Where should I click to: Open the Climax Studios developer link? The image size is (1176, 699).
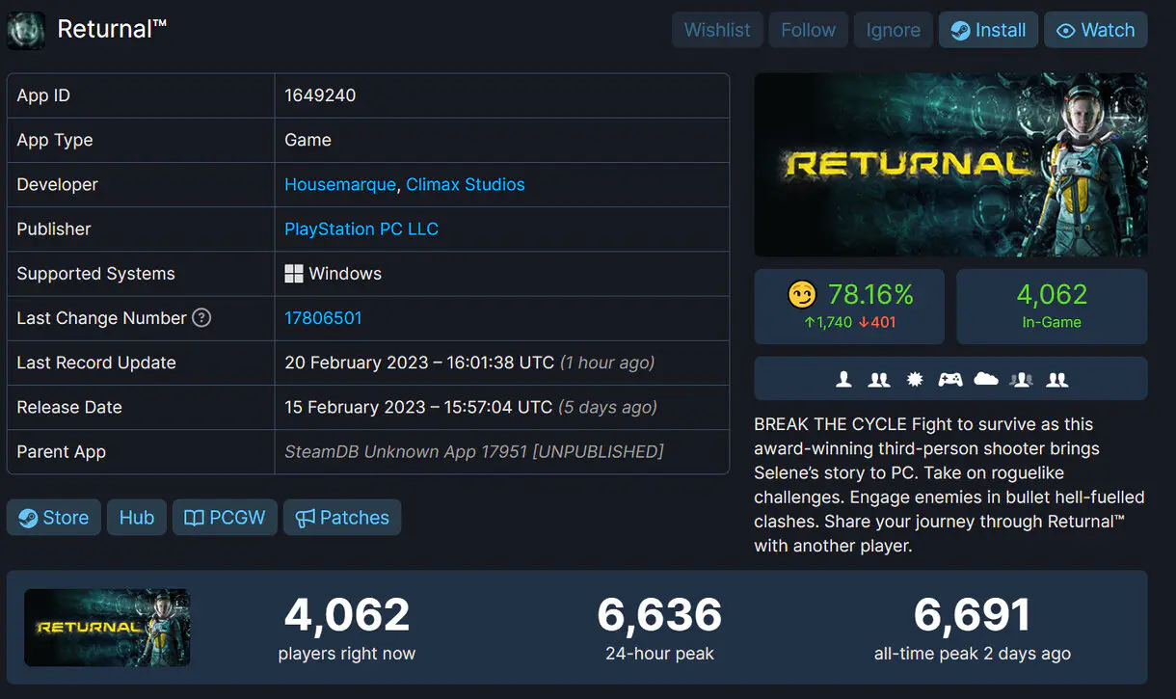point(466,184)
